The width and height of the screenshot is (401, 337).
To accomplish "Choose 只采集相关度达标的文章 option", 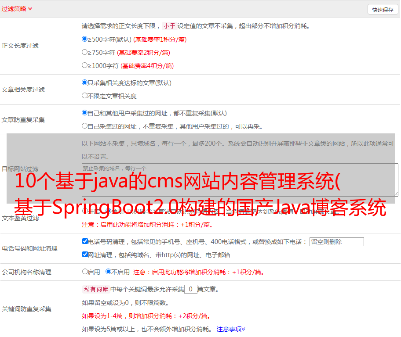I will pyautogui.click(x=85, y=82).
